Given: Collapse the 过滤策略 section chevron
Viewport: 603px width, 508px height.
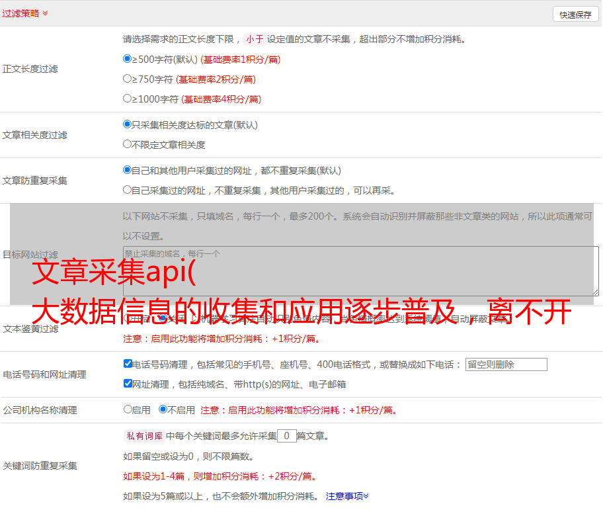Looking at the screenshot, I should [45, 13].
